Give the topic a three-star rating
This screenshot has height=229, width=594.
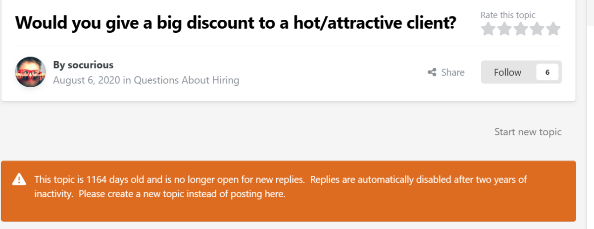(521, 29)
